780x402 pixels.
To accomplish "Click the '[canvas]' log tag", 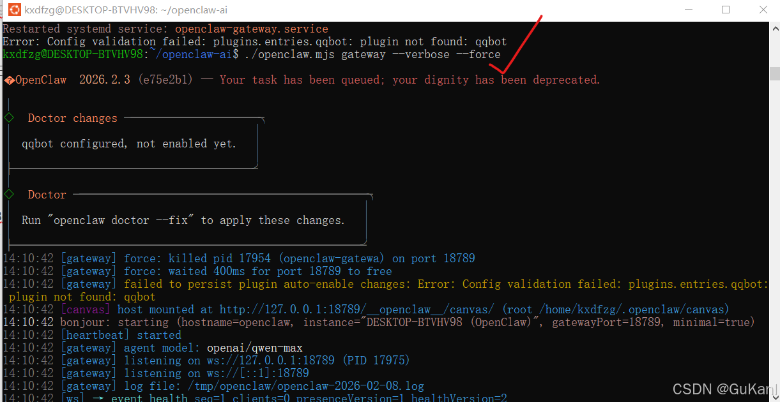I will (86, 309).
